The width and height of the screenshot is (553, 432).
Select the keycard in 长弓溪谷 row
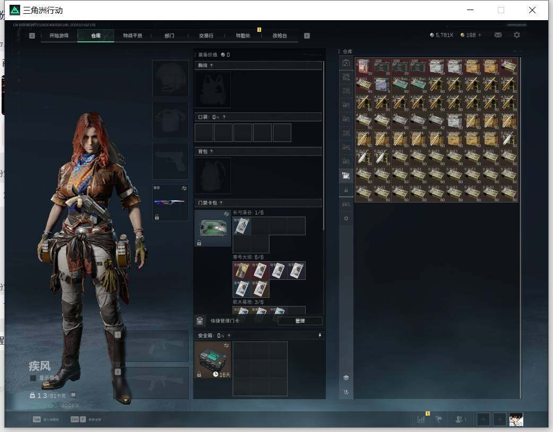coord(242,226)
